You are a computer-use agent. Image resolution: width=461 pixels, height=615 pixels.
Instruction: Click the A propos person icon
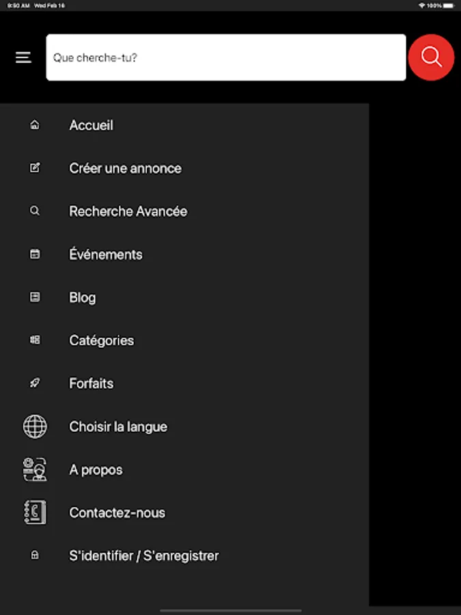click(35, 469)
